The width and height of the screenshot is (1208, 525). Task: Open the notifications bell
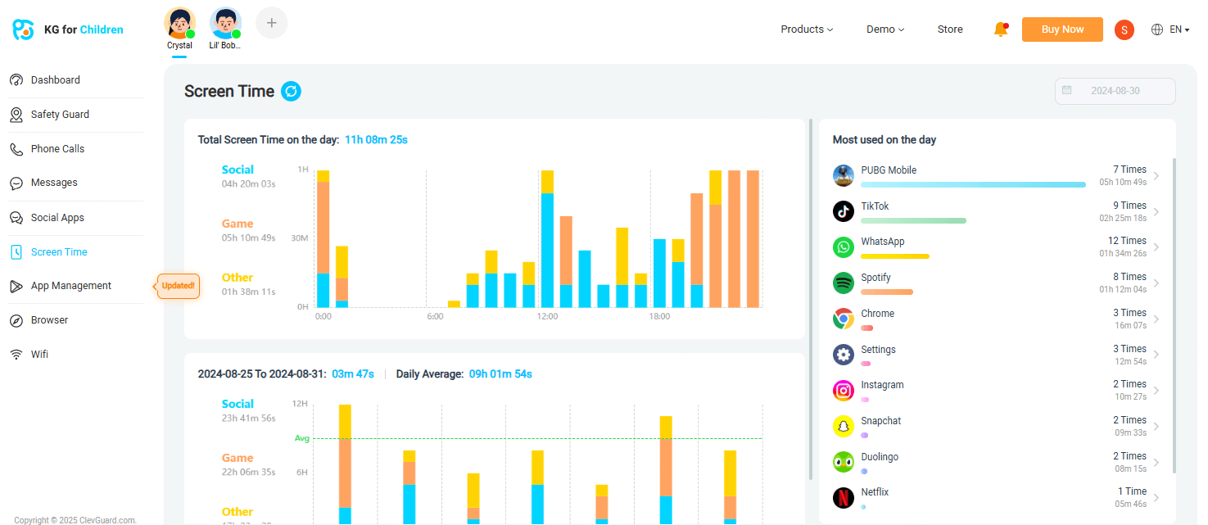1000,29
